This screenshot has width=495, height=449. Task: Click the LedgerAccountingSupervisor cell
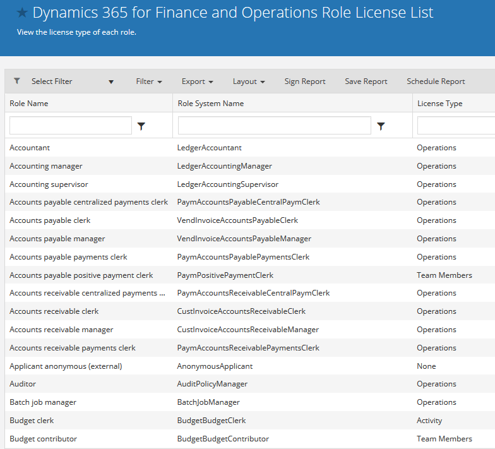(x=227, y=184)
